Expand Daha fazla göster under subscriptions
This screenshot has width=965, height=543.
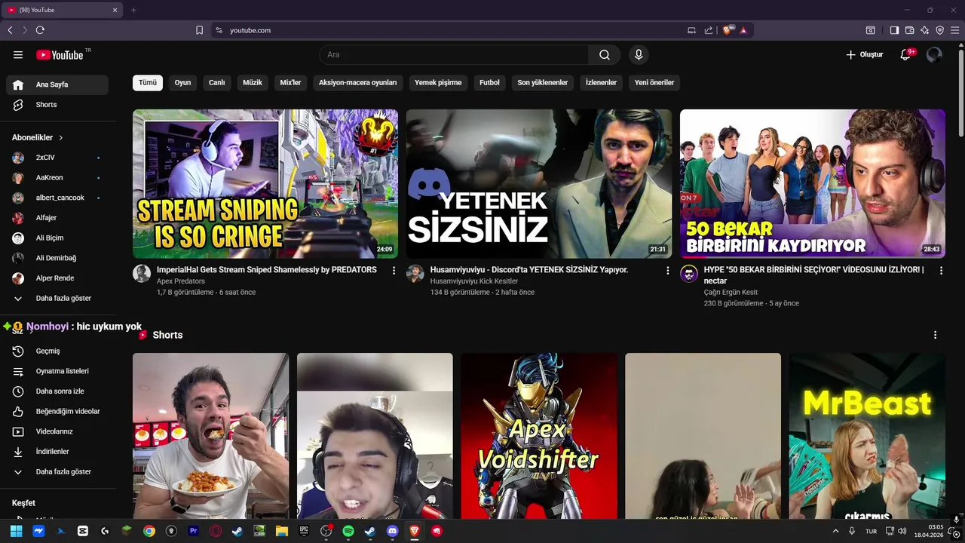(57, 298)
